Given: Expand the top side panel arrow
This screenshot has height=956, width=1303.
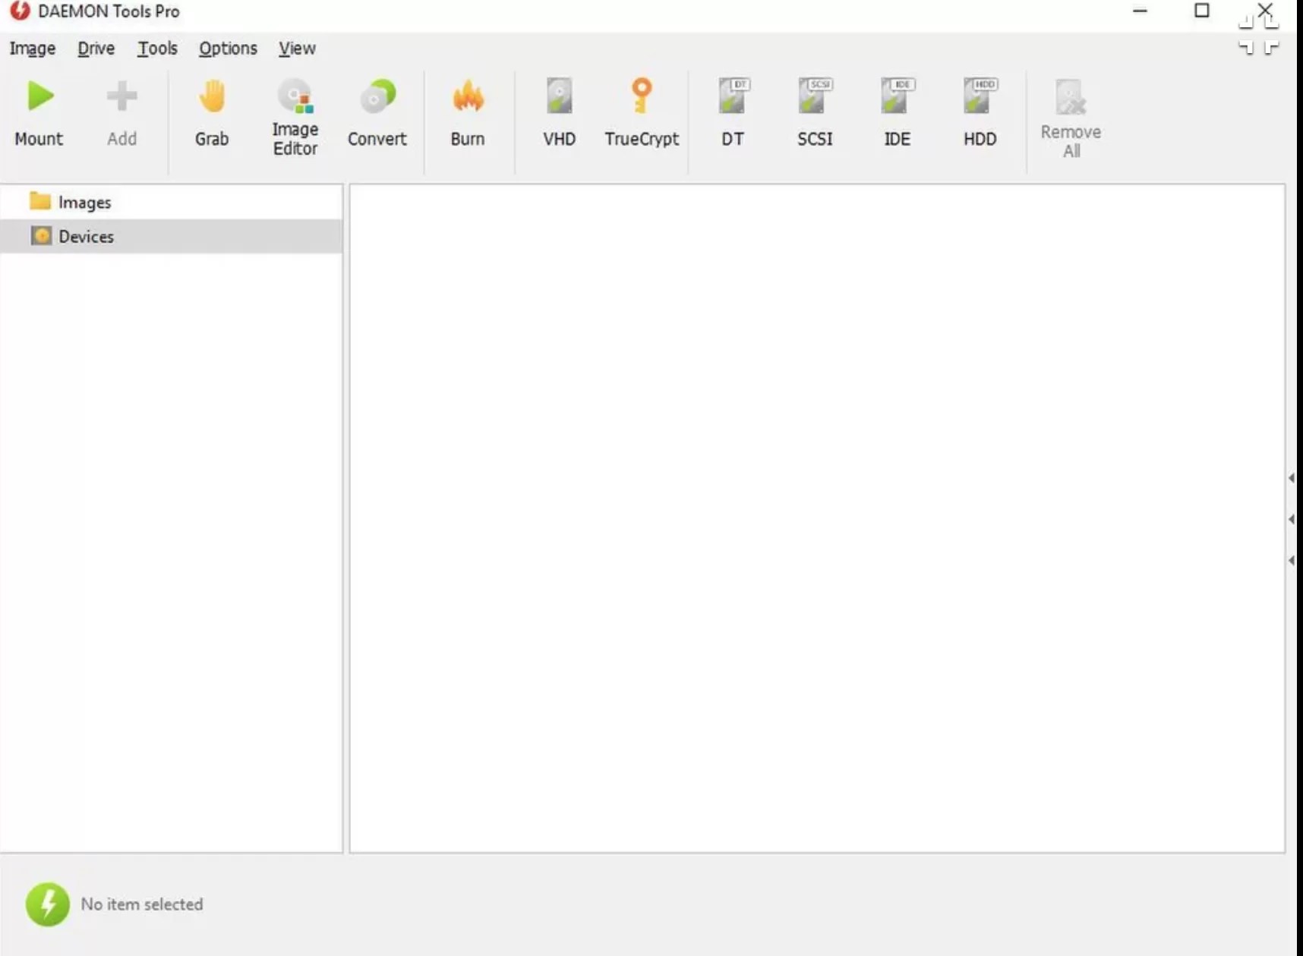Looking at the screenshot, I should (x=1292, y=478).
